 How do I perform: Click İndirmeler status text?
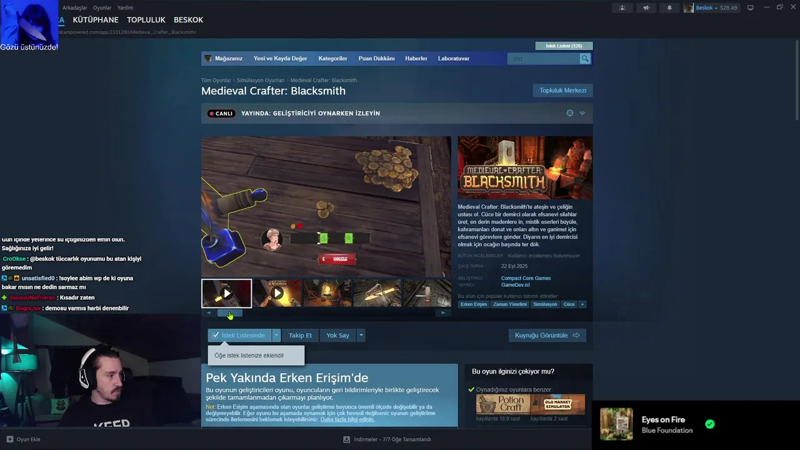click(x=392, y=439)
